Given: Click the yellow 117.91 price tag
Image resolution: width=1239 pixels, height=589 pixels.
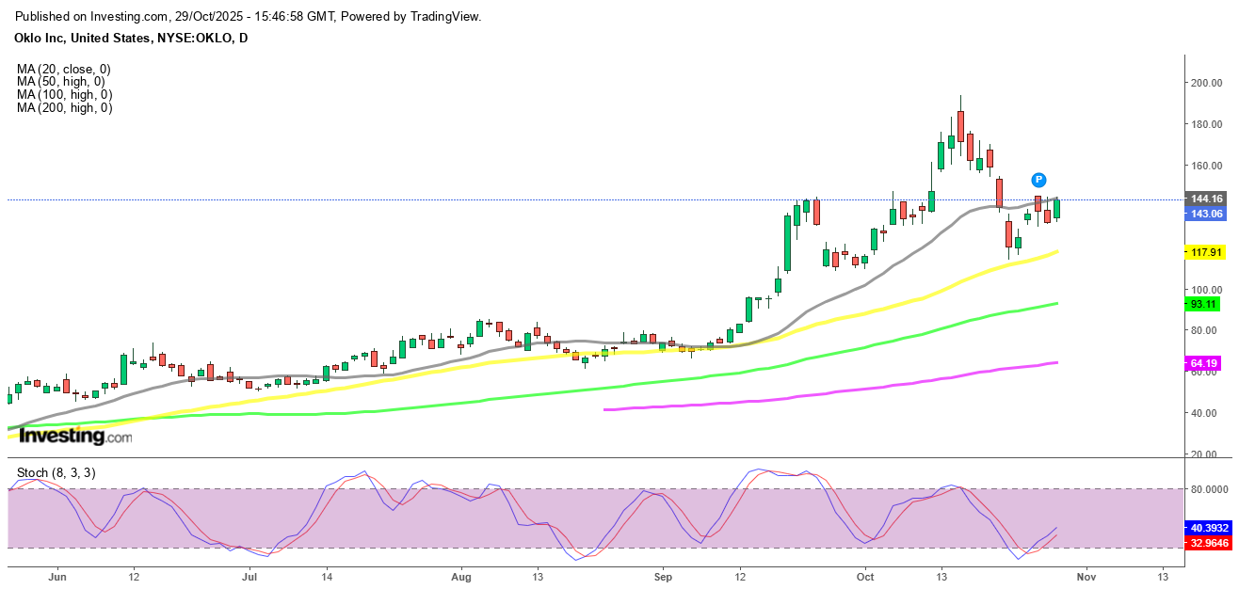Looking at the screenshot, I should click(x=1205, y=252).
